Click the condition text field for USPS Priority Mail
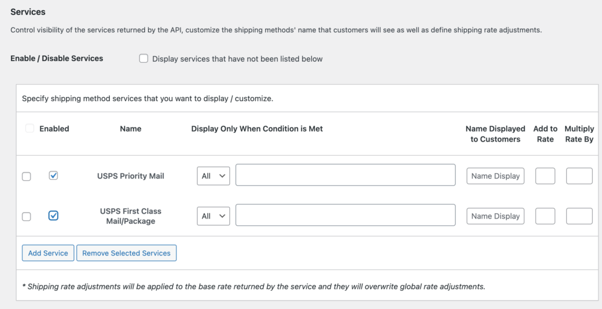The image size is (602, 309). coord(345,175)
